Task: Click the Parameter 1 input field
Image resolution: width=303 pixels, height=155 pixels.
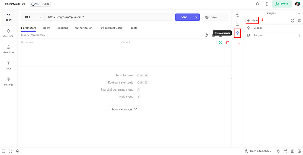Action: [67, 42]
